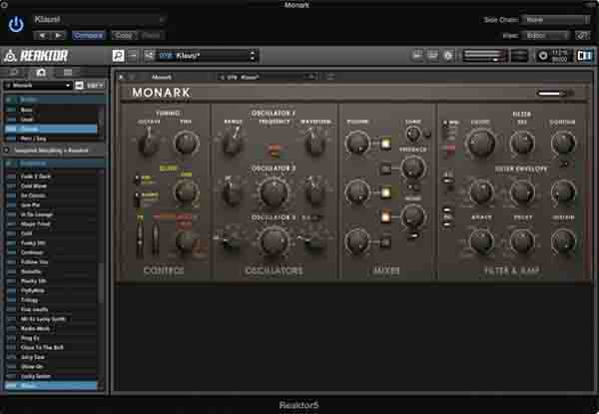This screenshot has width=599, height=414.
Task: Open the Edit dropdown in sidebar
Action: 95,86
